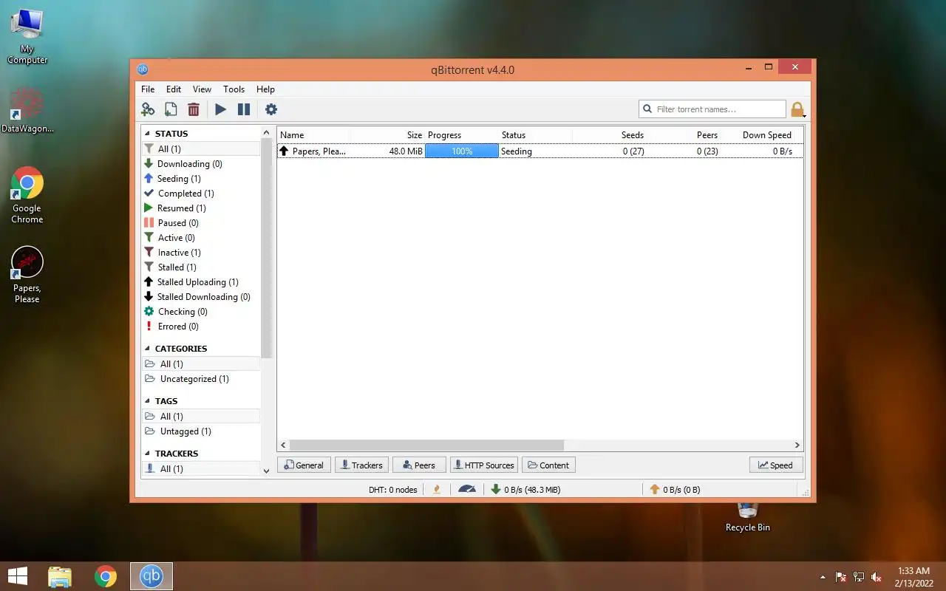Open the File menu

click(x=148, y=89)
